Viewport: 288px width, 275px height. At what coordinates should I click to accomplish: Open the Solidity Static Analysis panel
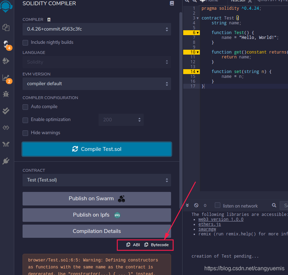[6, 77]
